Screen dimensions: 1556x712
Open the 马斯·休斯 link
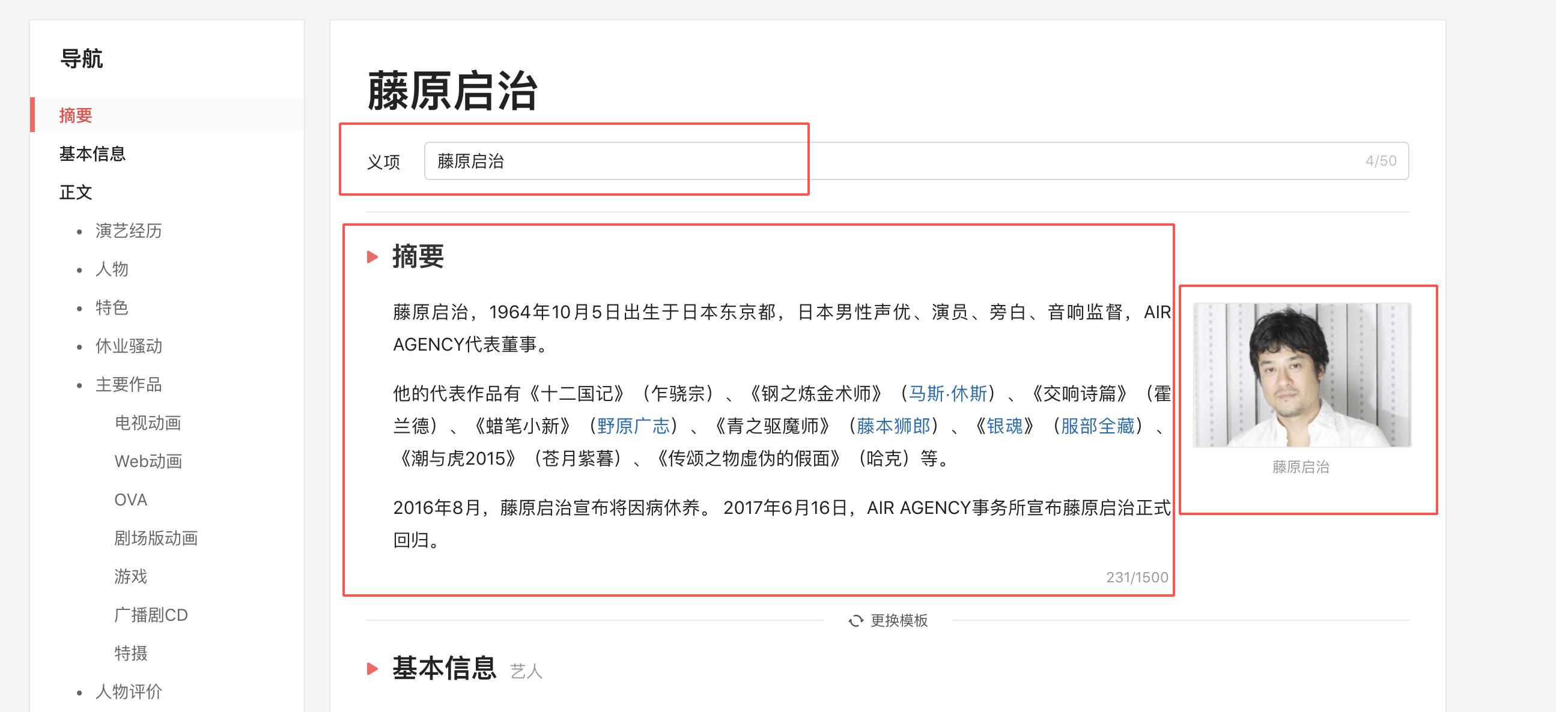point(949,394)
